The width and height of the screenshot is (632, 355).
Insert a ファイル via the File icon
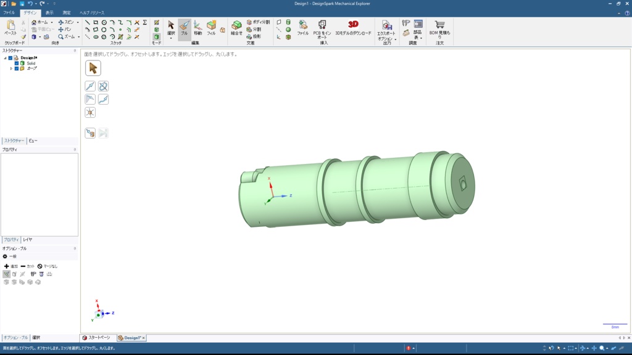point(302,28)
